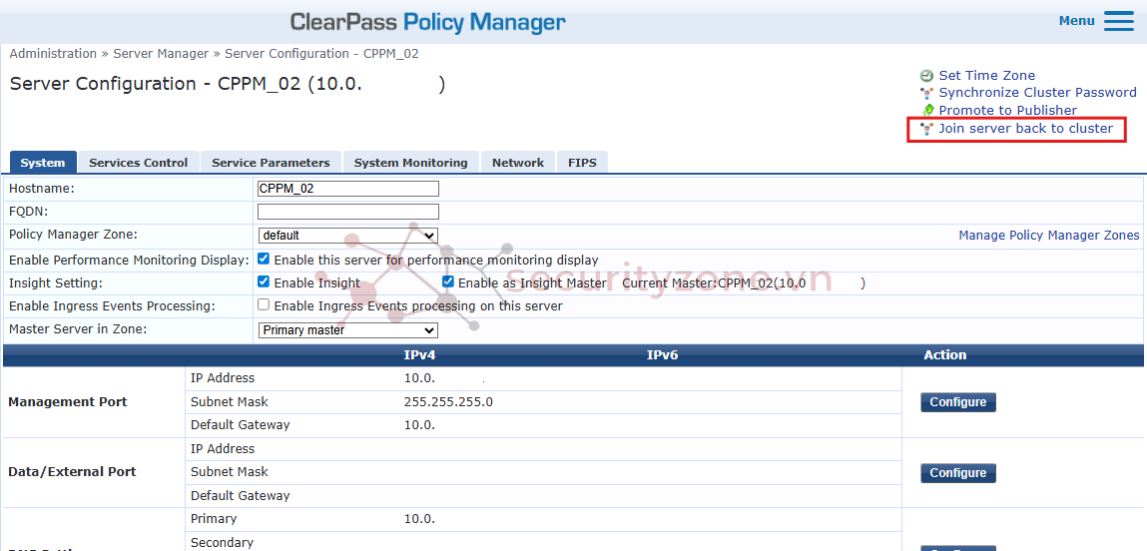
Task: Click the Join server back to cluster icon
Action: click(x=926, y=129)
